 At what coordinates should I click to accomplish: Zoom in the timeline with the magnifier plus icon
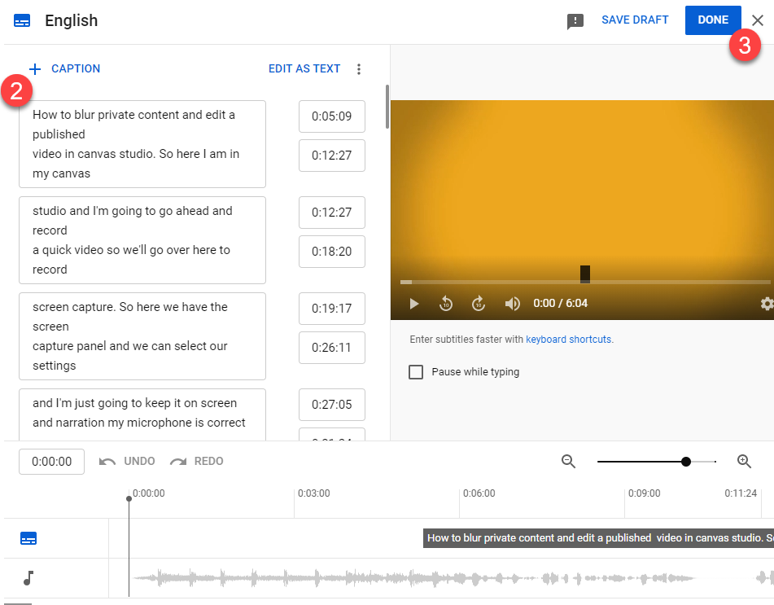pyautogui.click(x=744, y=461)
